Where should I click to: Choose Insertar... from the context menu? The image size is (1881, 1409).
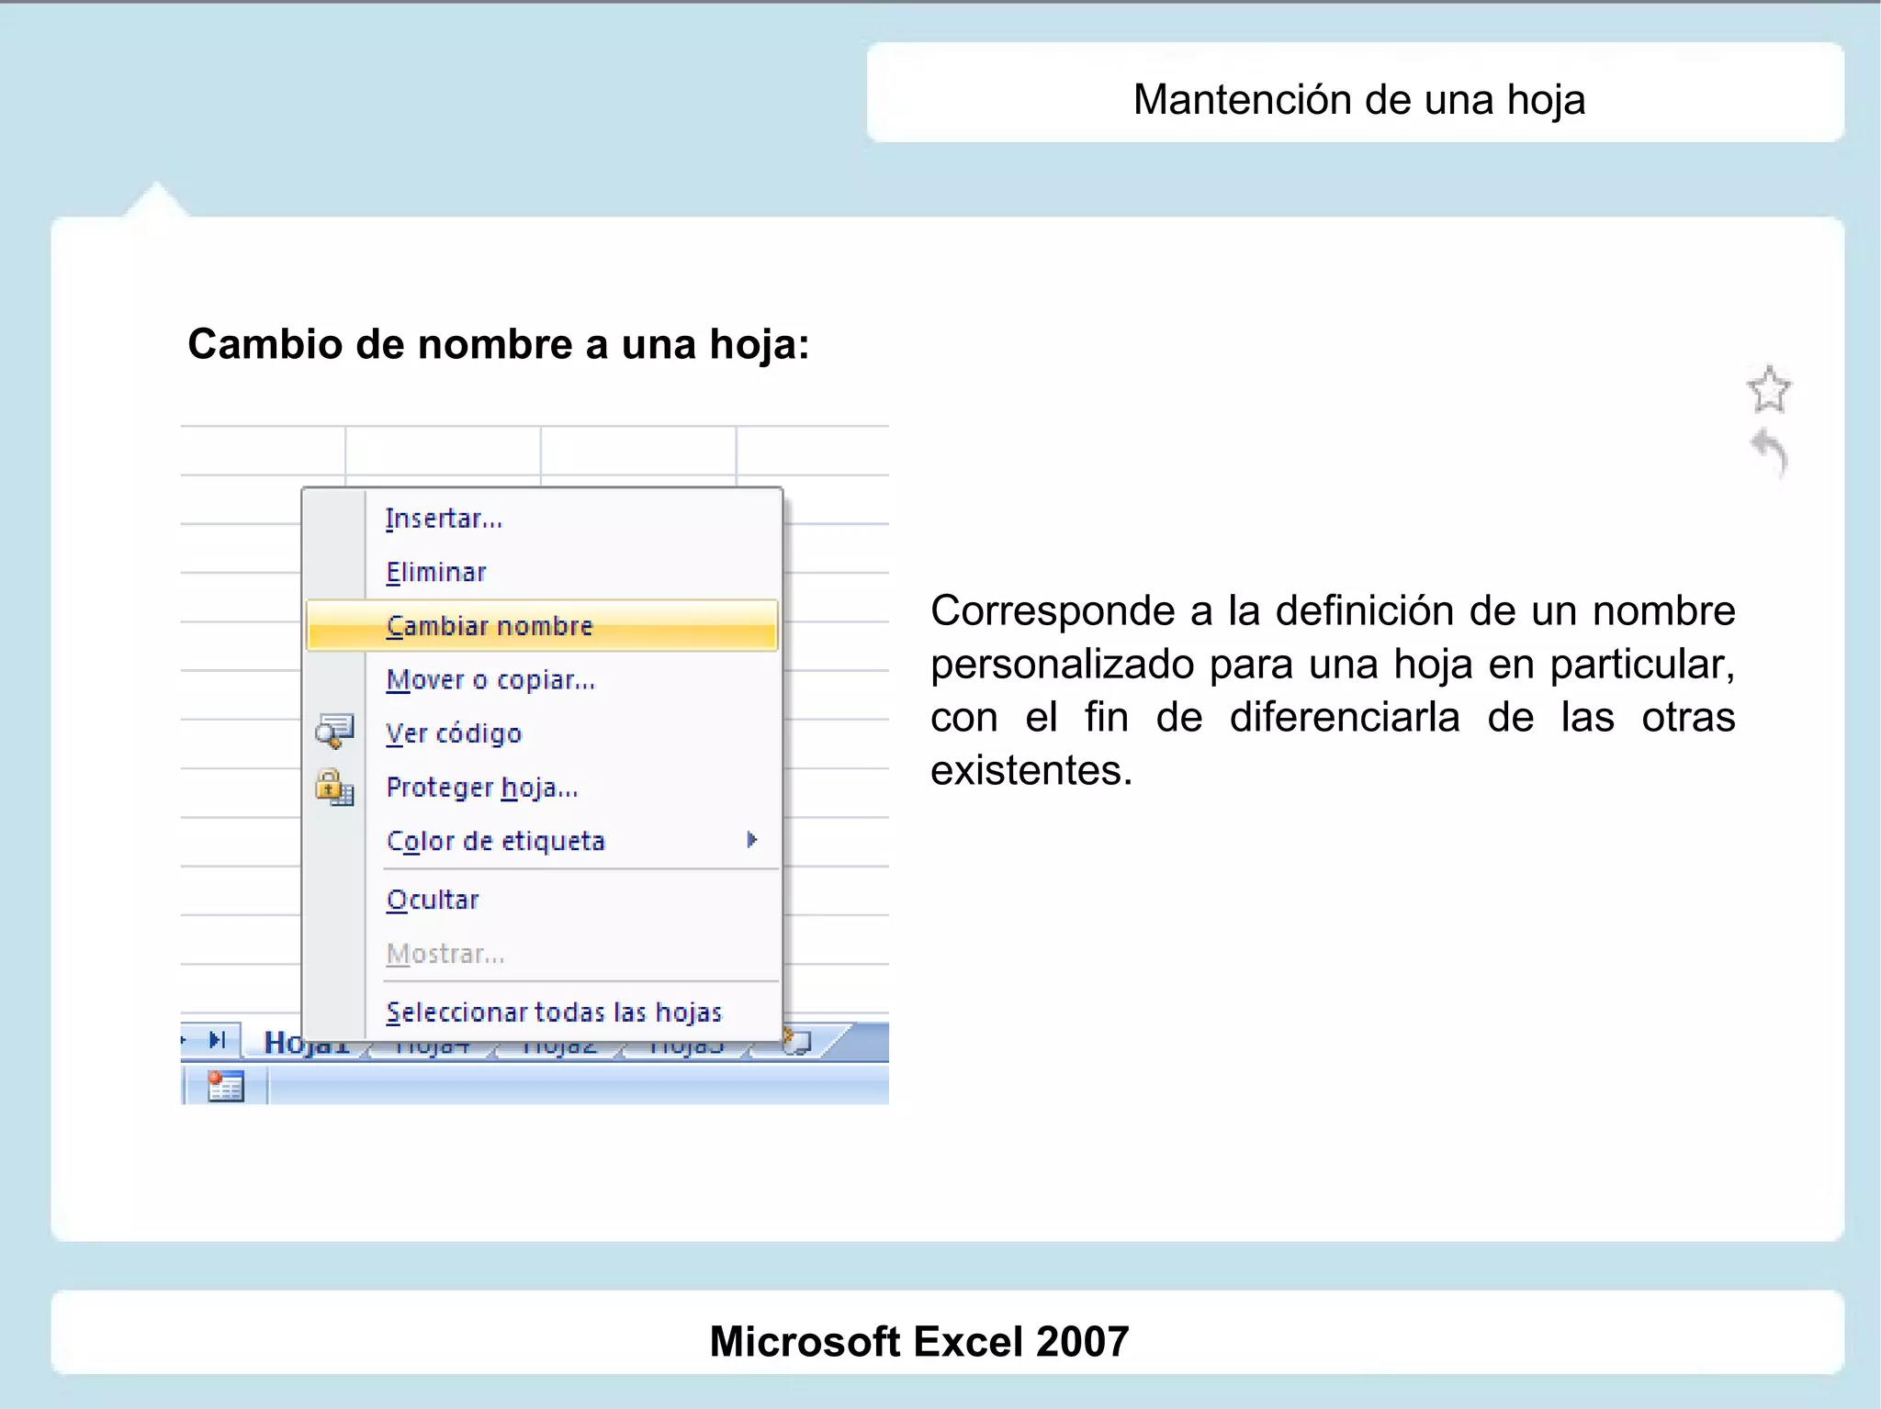click(445, 519)
